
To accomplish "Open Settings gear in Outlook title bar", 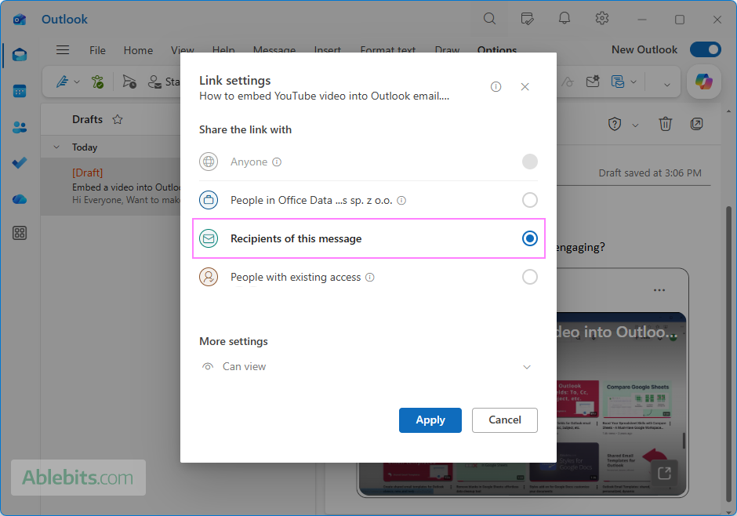I will point(601,19).
